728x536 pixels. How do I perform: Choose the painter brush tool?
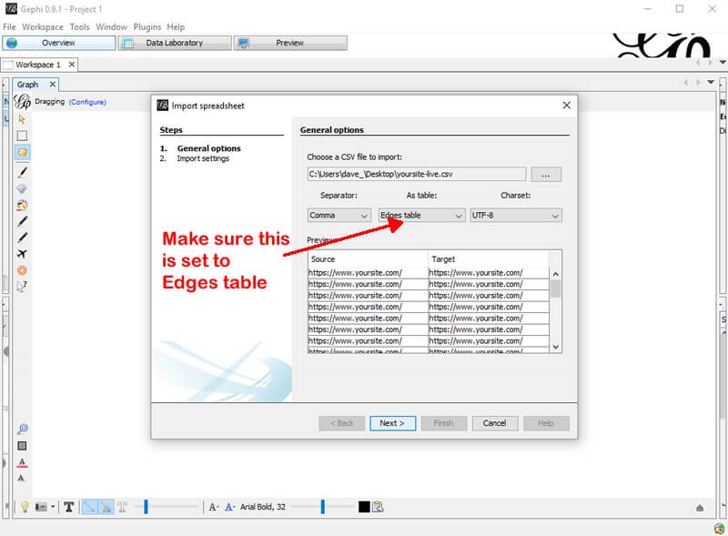(22, 171)
